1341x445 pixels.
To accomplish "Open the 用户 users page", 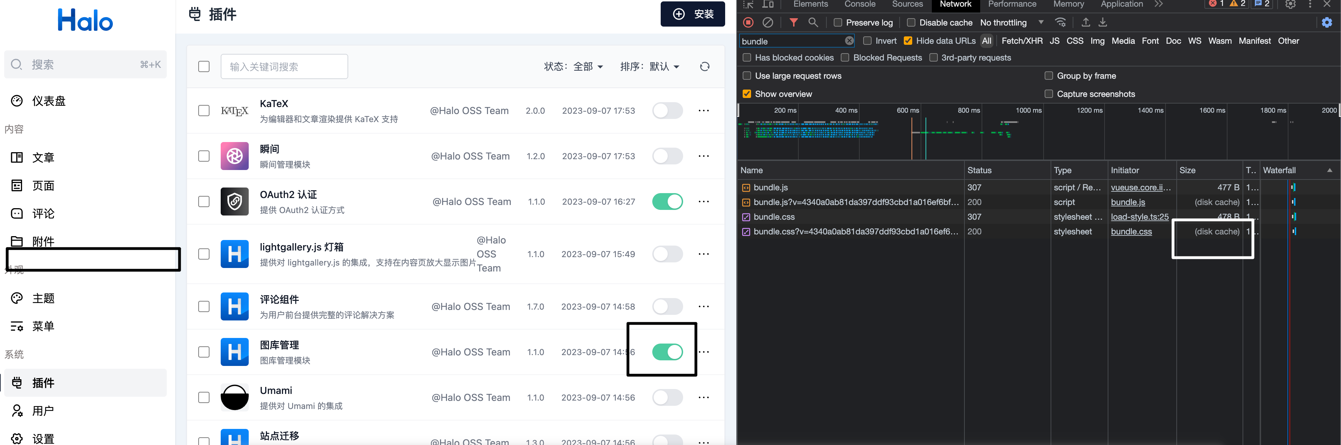I will click(x=43, y=411).
